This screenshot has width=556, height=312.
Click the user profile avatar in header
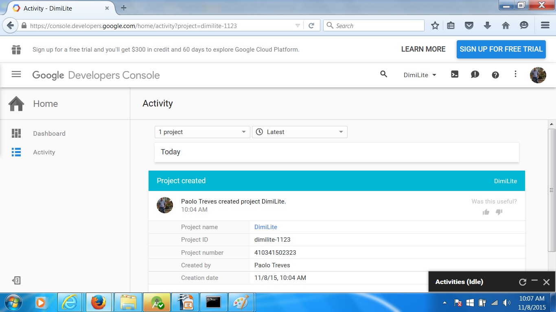click(538, 75)
